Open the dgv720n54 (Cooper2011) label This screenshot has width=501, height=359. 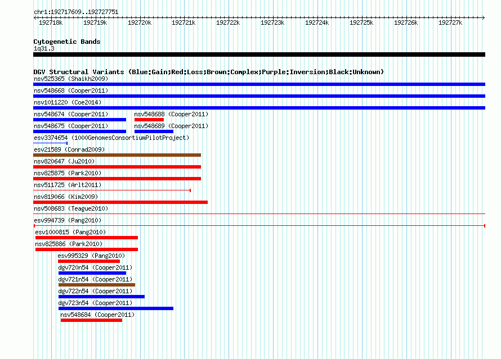click(95, 267)
